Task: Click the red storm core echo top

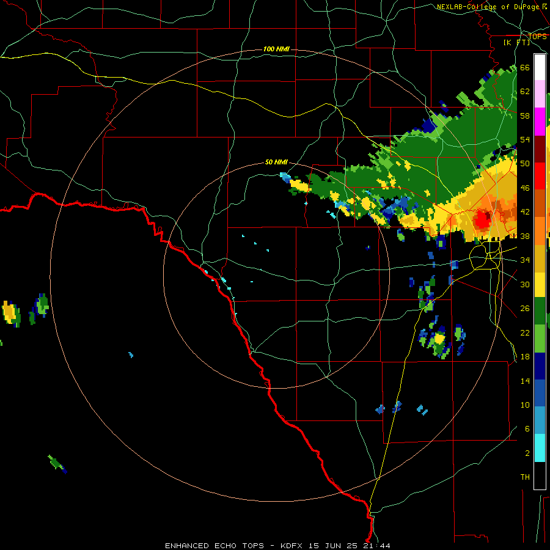Action: pyautogui.click(x=482, y=220)
